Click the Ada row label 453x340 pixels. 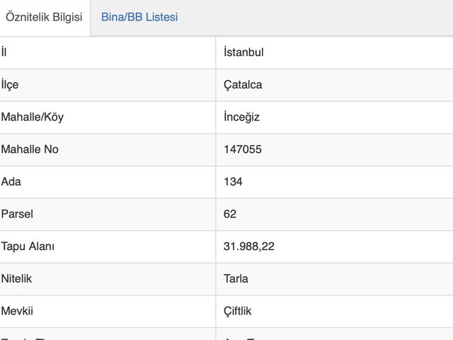point(11,182)
